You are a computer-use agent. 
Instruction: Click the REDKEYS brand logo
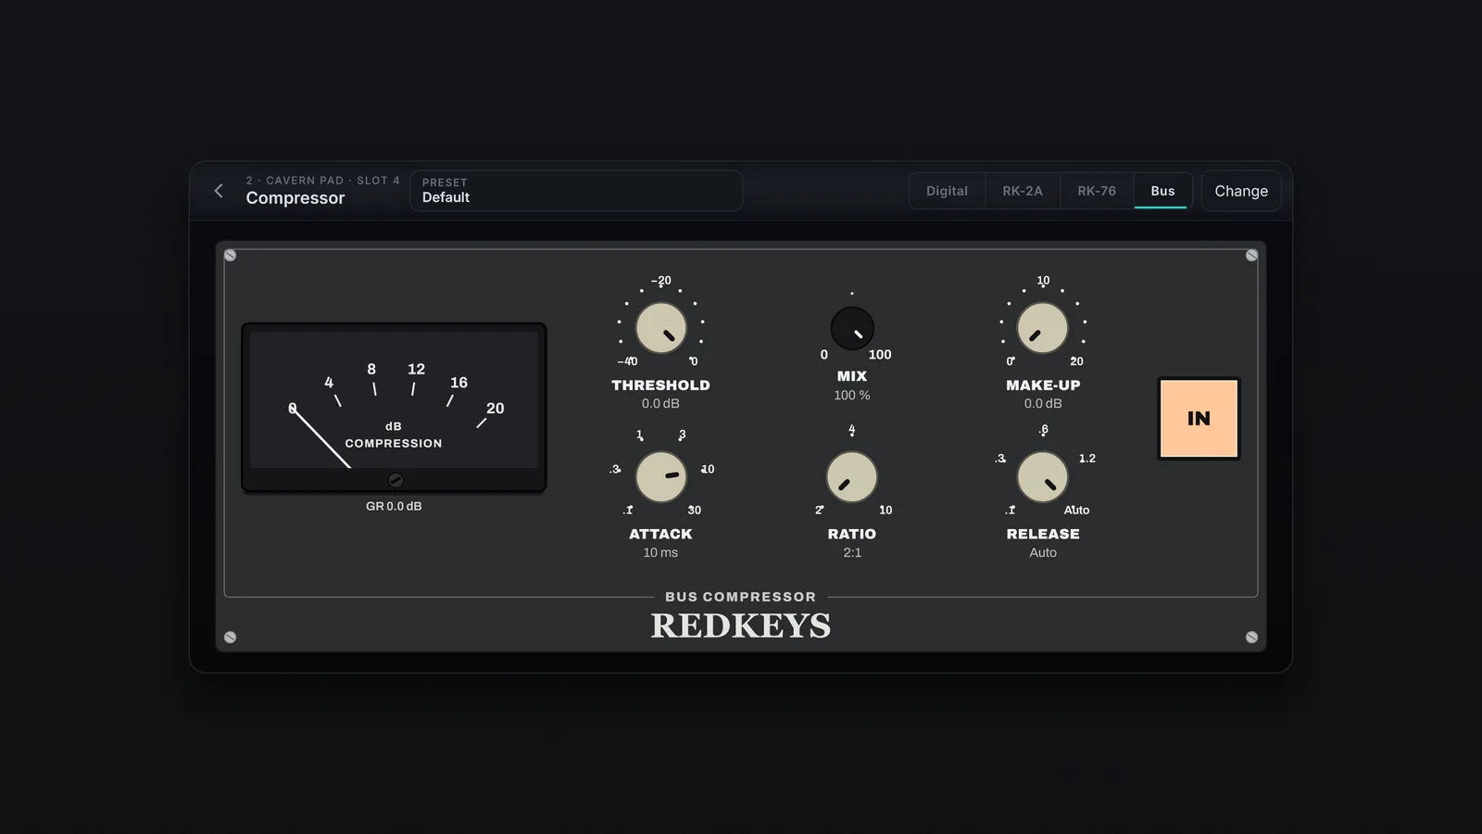pos(741,626)
